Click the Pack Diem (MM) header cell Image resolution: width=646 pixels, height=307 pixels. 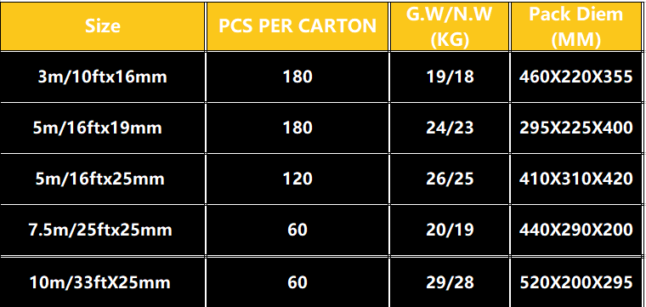576,26
